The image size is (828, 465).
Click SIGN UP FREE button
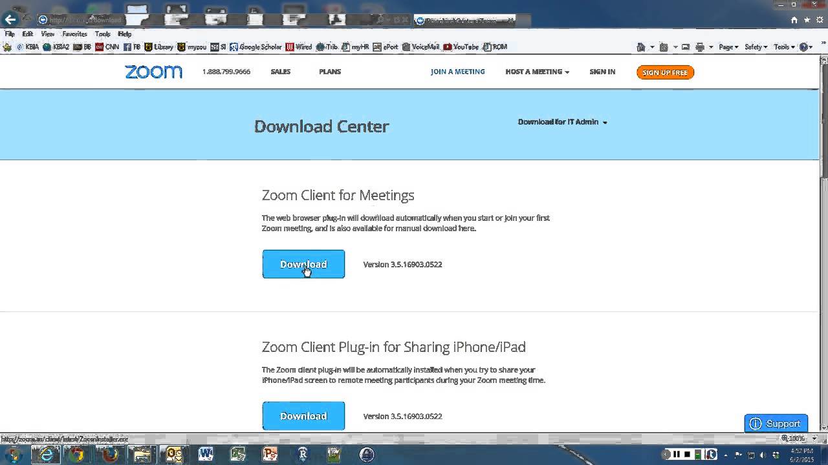(665, 72)
